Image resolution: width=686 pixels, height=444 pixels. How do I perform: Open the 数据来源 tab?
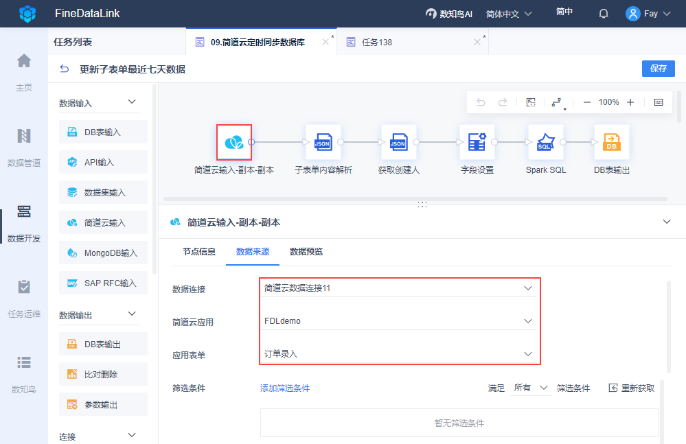click(253, 252)
